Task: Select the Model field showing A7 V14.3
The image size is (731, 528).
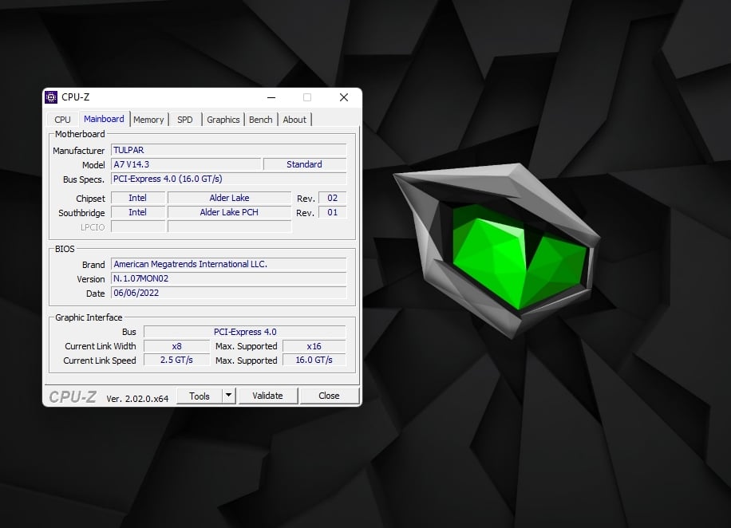Action: coord(185,164)
